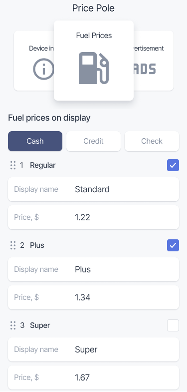Enable the Super fuel checkbox
The width and height of the screenshot is (187, 392).
173,325
